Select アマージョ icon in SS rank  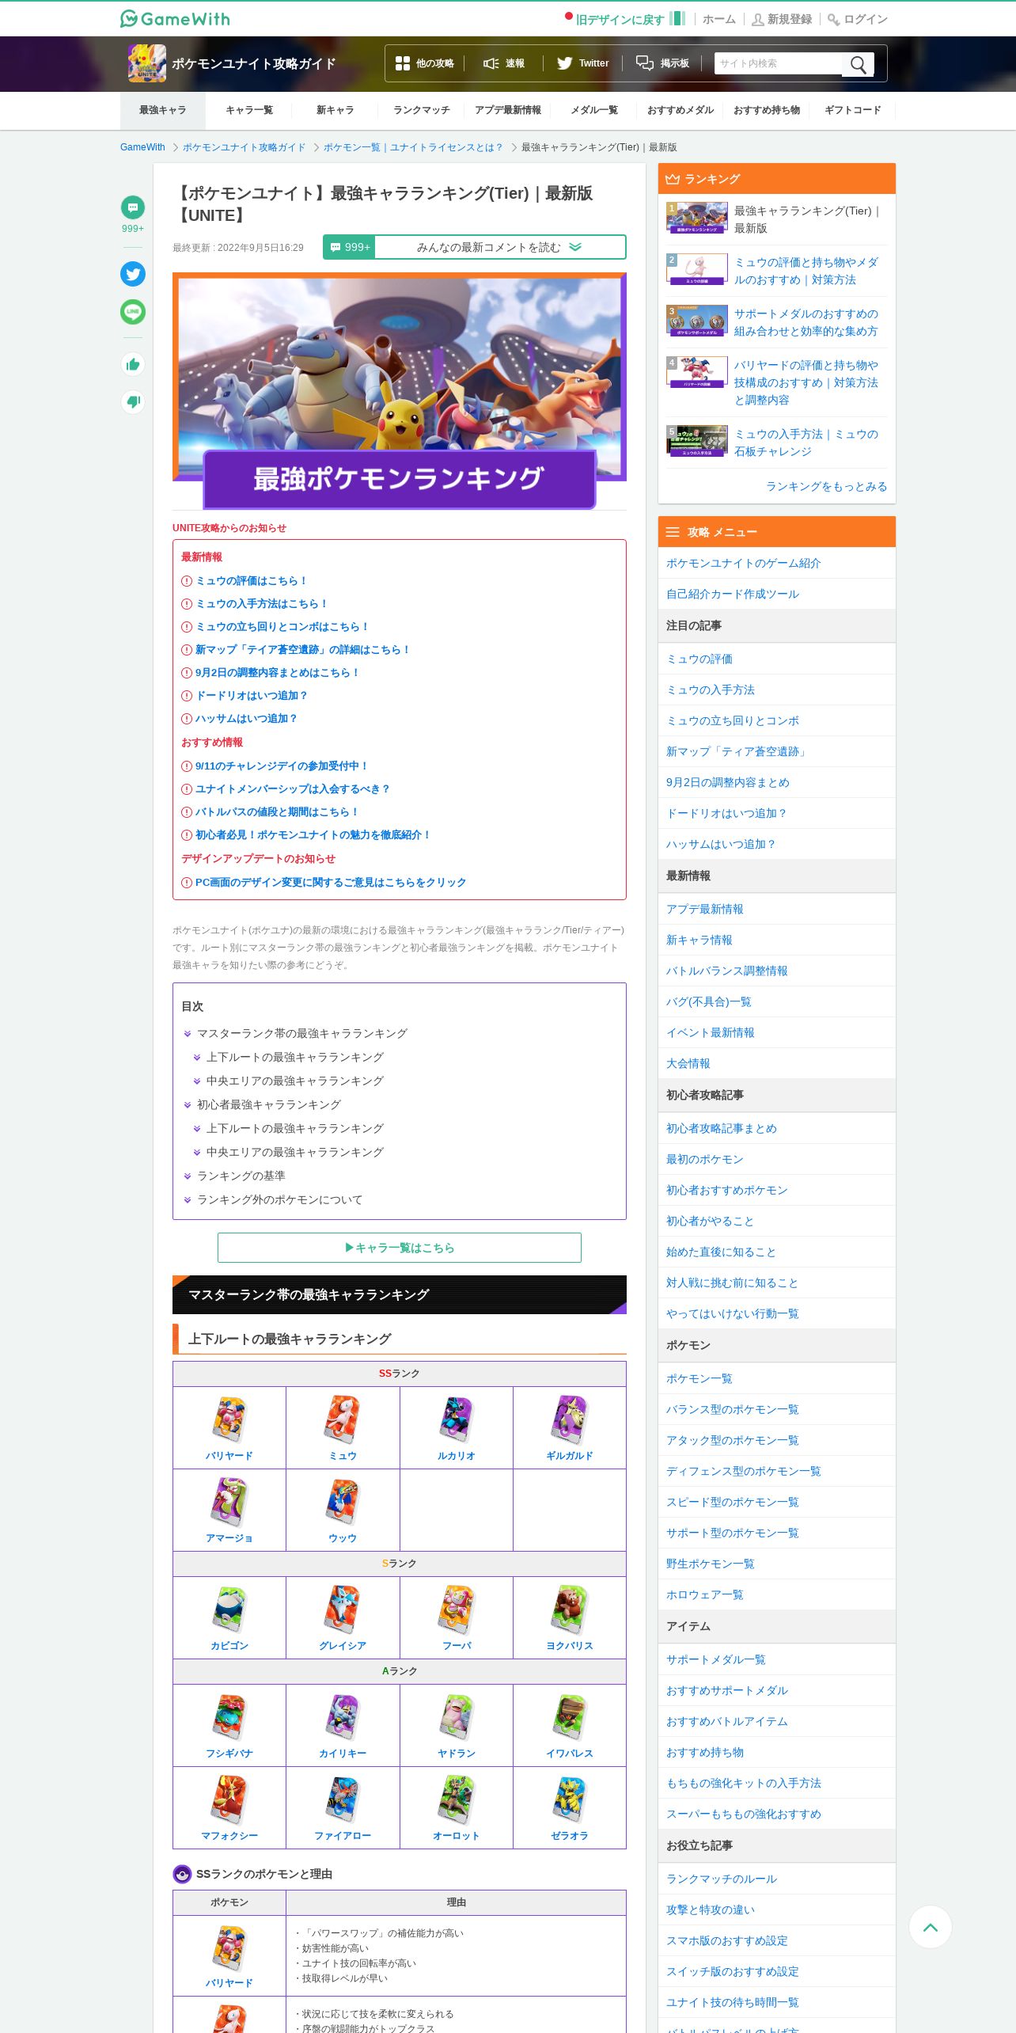(x=229, y=1502)
